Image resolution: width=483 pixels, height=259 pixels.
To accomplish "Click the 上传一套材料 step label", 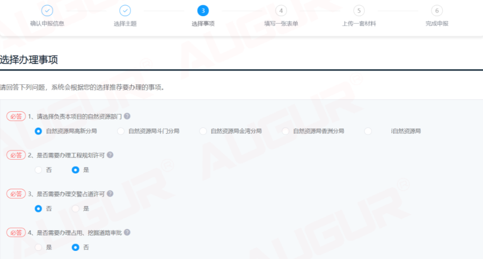I will tap(359, 24).
